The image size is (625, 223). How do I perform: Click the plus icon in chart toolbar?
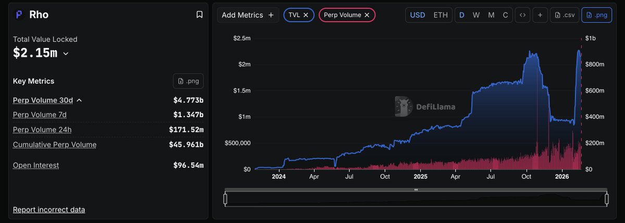pos(540,15)
